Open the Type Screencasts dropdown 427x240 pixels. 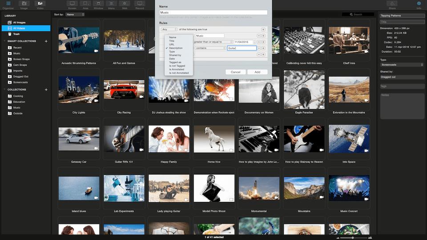[x=402, y=65]
